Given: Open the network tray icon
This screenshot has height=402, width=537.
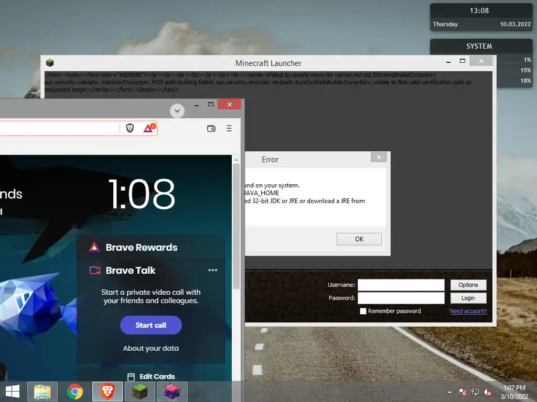Looking at the screenshot, I should click(x=475, y=392).
